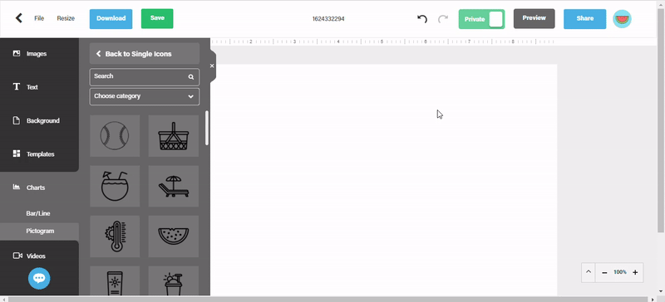Screen dimensions: 665x302
Task: Go Back to Single Icons
Action: click(x=144, y=54)
